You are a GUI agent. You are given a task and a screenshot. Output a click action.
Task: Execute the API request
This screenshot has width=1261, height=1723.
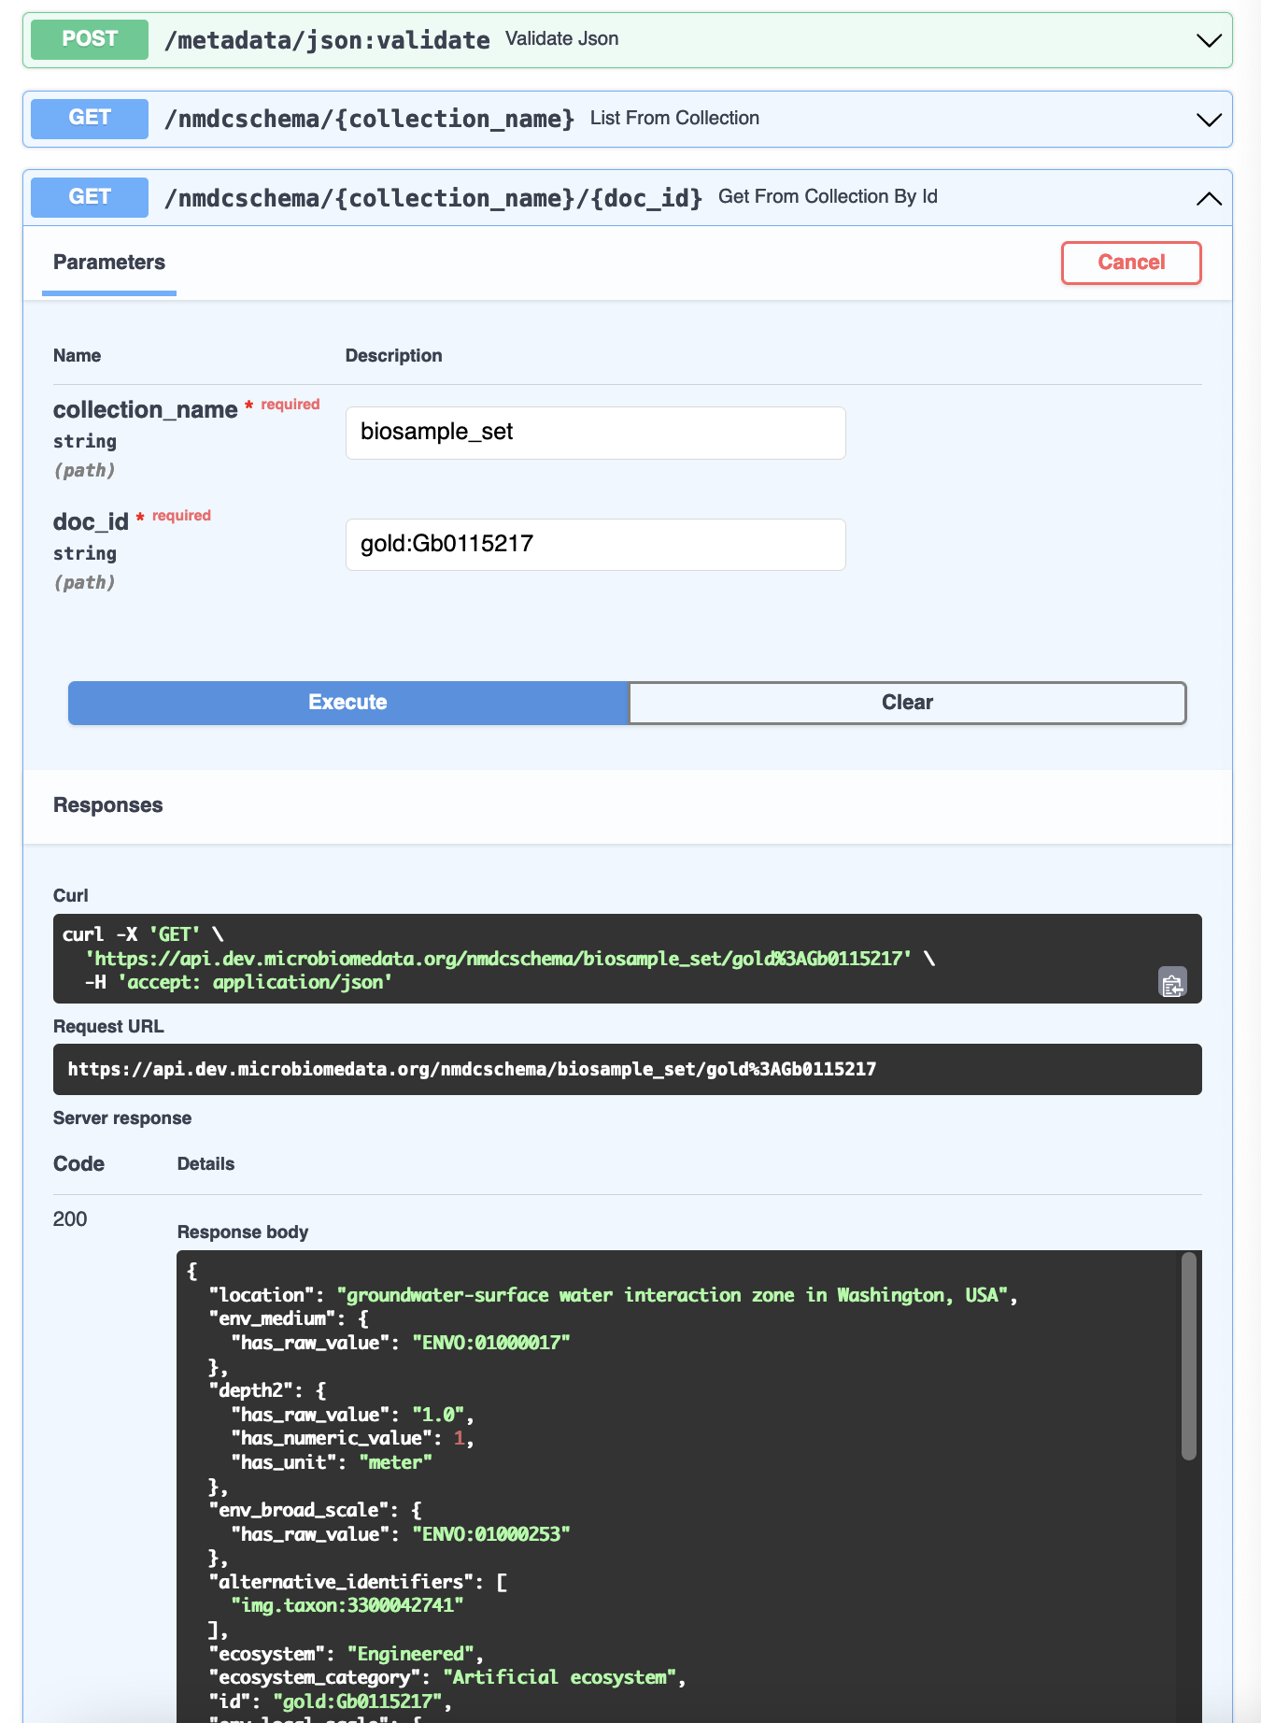pyautogui.click(x=347, y=703)
